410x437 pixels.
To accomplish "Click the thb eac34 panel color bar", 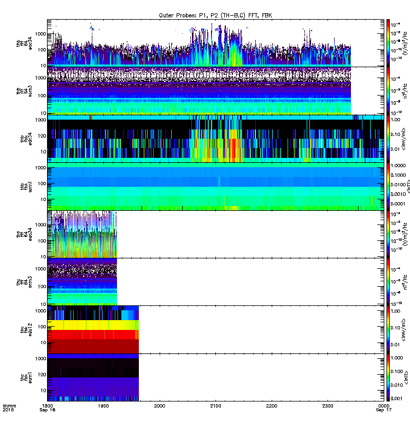I will click(388, 43).
